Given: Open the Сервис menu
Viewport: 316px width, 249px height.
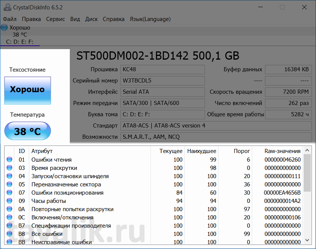Looking at the screenshot, I should pos(56,19).
